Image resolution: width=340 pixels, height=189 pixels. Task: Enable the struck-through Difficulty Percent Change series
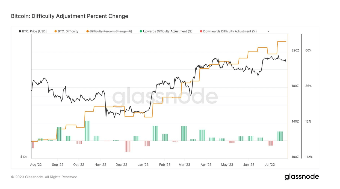111,31
